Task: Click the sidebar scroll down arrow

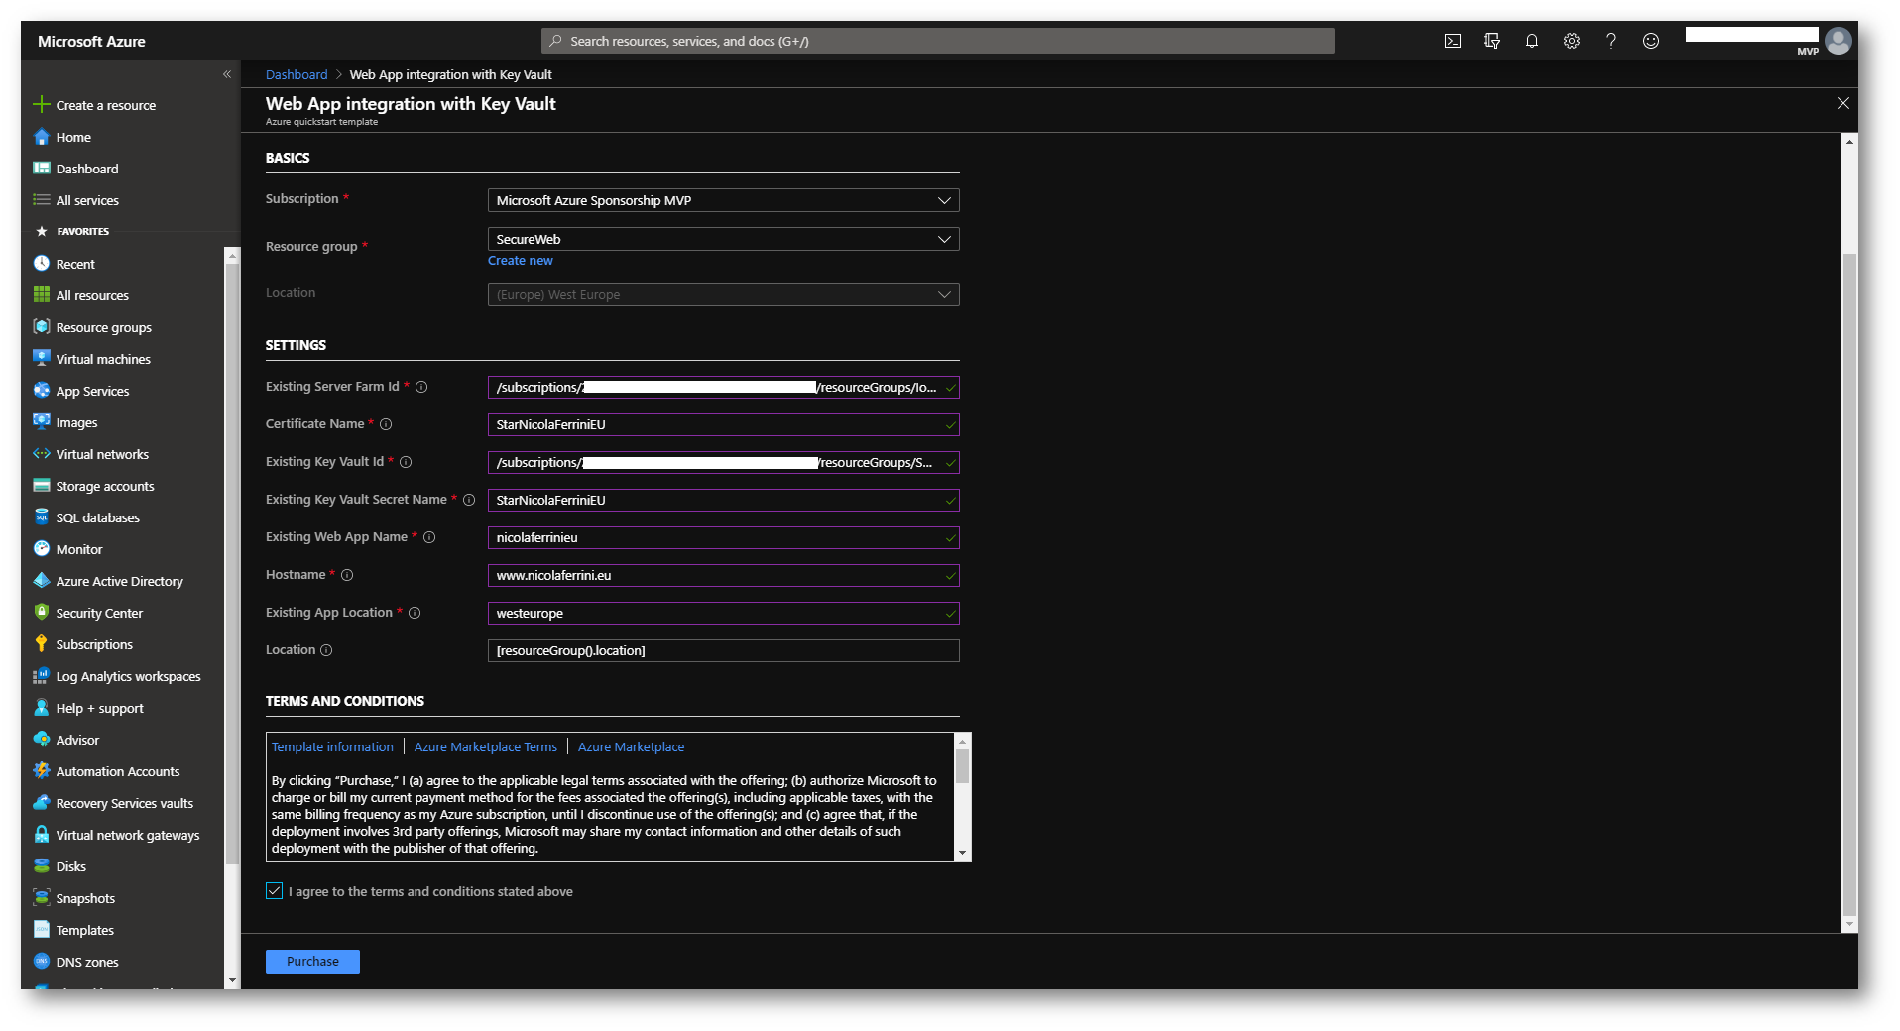Action: click(232, 980)
